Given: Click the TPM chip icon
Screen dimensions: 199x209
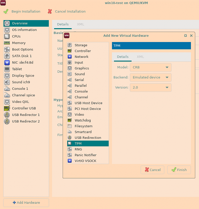Looking at the screenshot, I should click(70, 144).
